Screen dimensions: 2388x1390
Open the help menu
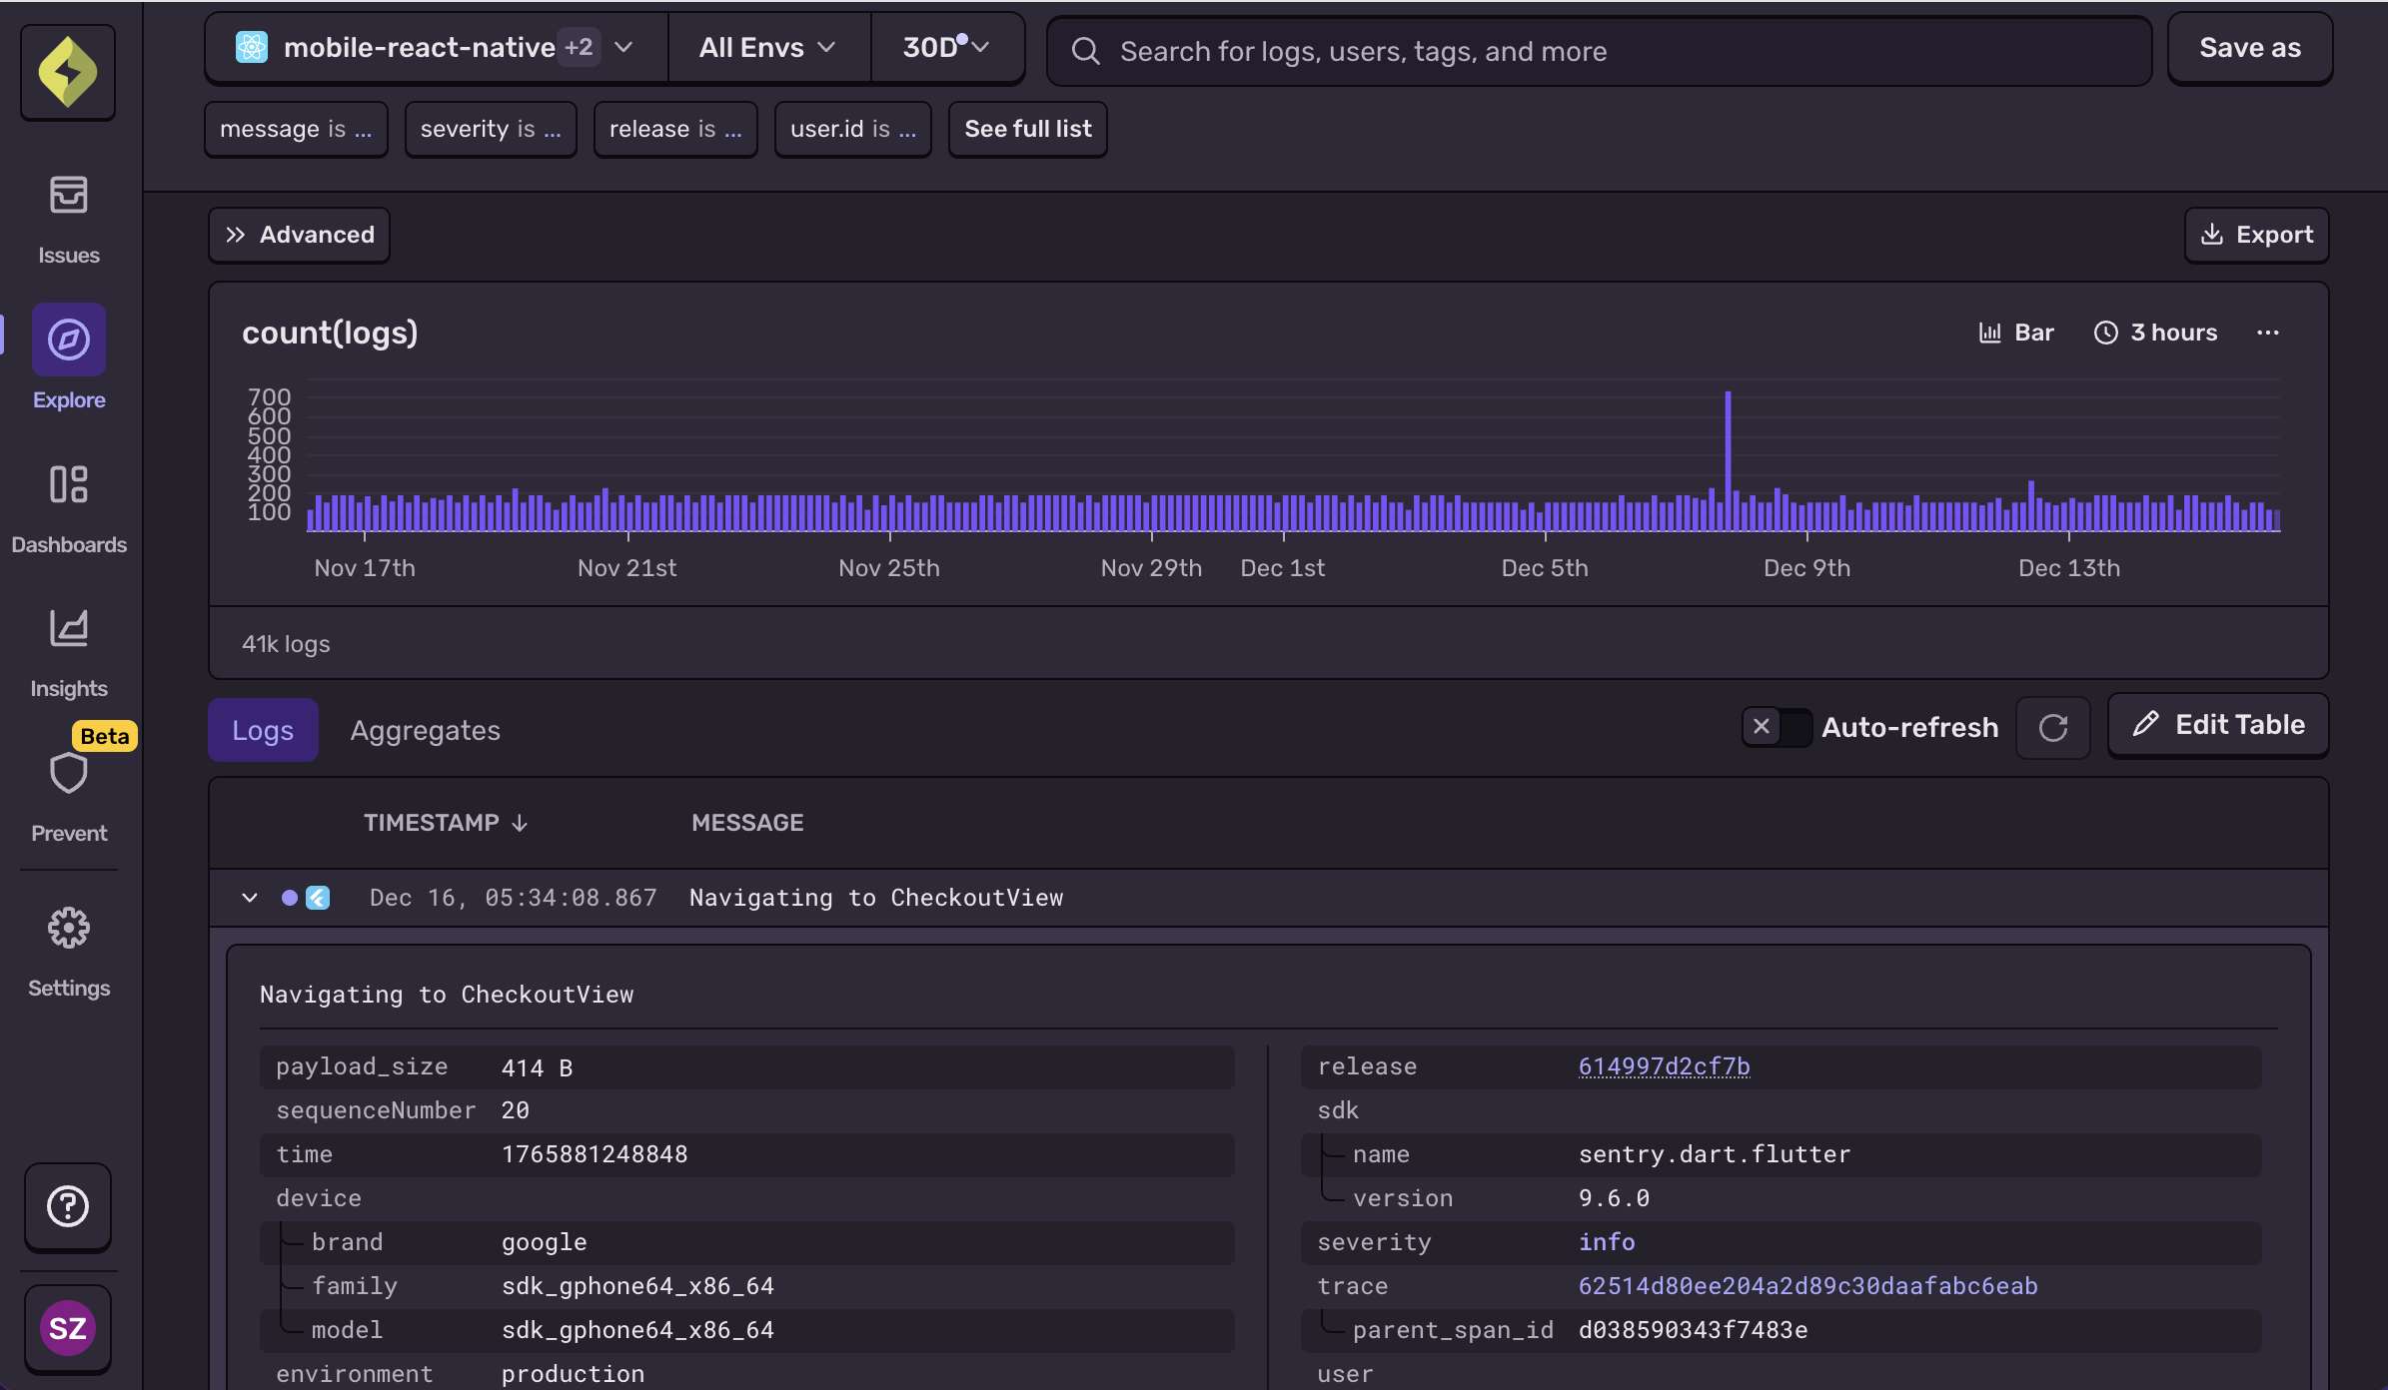click(67, 1207)
